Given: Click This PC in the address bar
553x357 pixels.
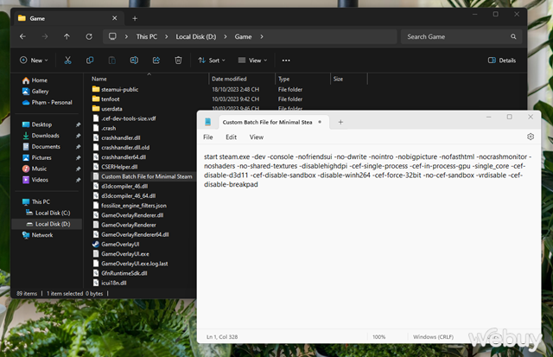Looking at the screenshot, I should pyautogui.click(x=147, y=36).
